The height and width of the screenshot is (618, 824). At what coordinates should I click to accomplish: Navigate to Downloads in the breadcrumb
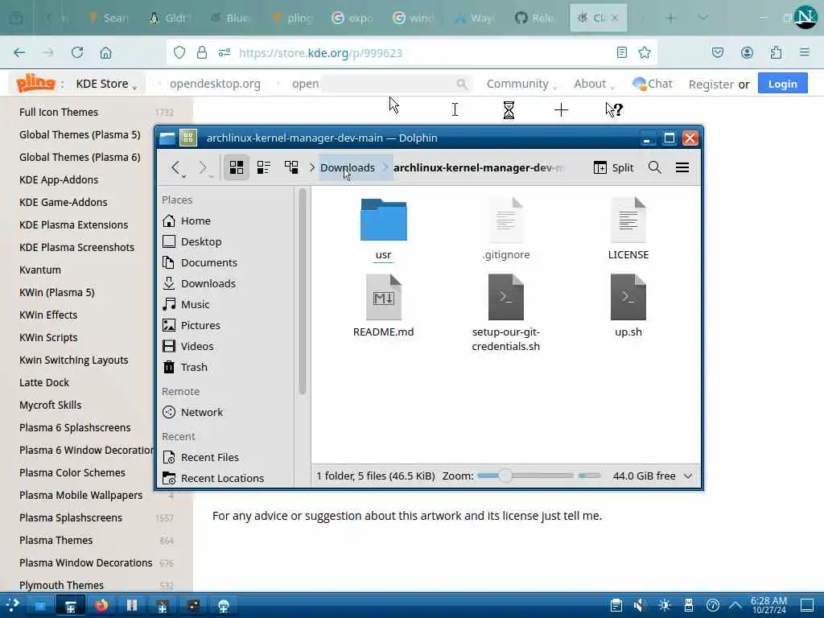click(x=348, y=167)
